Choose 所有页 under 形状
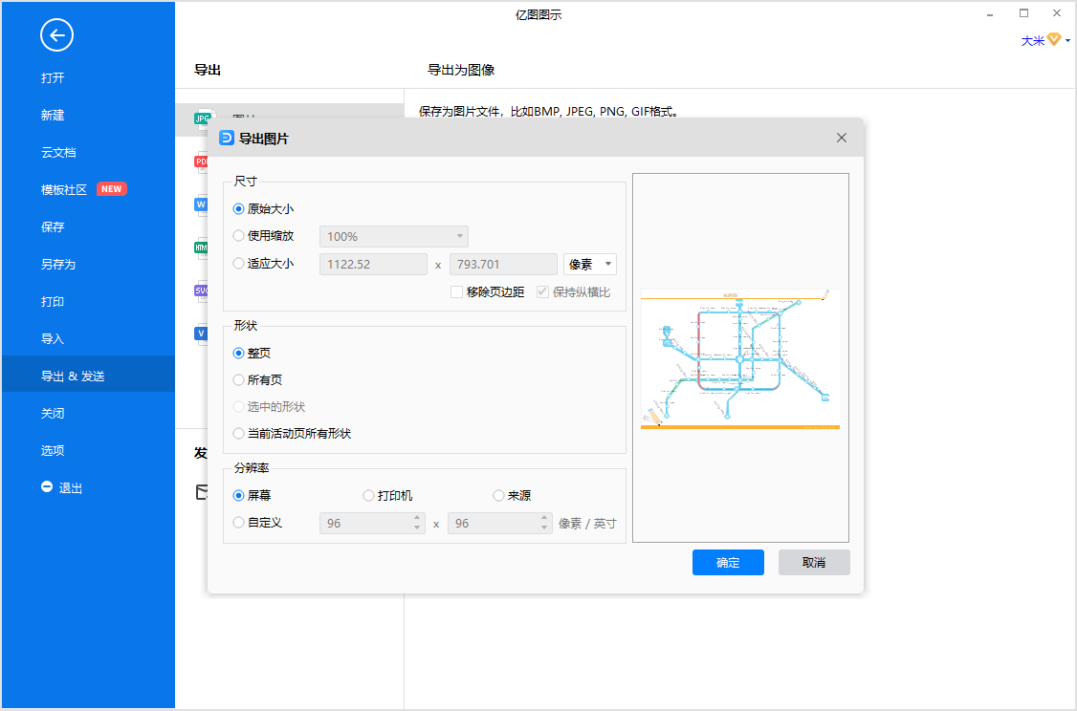Viewport: 1077px width, 711px height. [239, 380]
